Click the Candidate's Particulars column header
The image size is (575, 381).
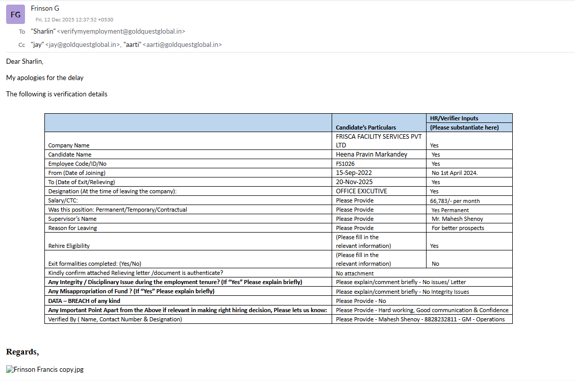pyautogui.click(x=366, y=128)
